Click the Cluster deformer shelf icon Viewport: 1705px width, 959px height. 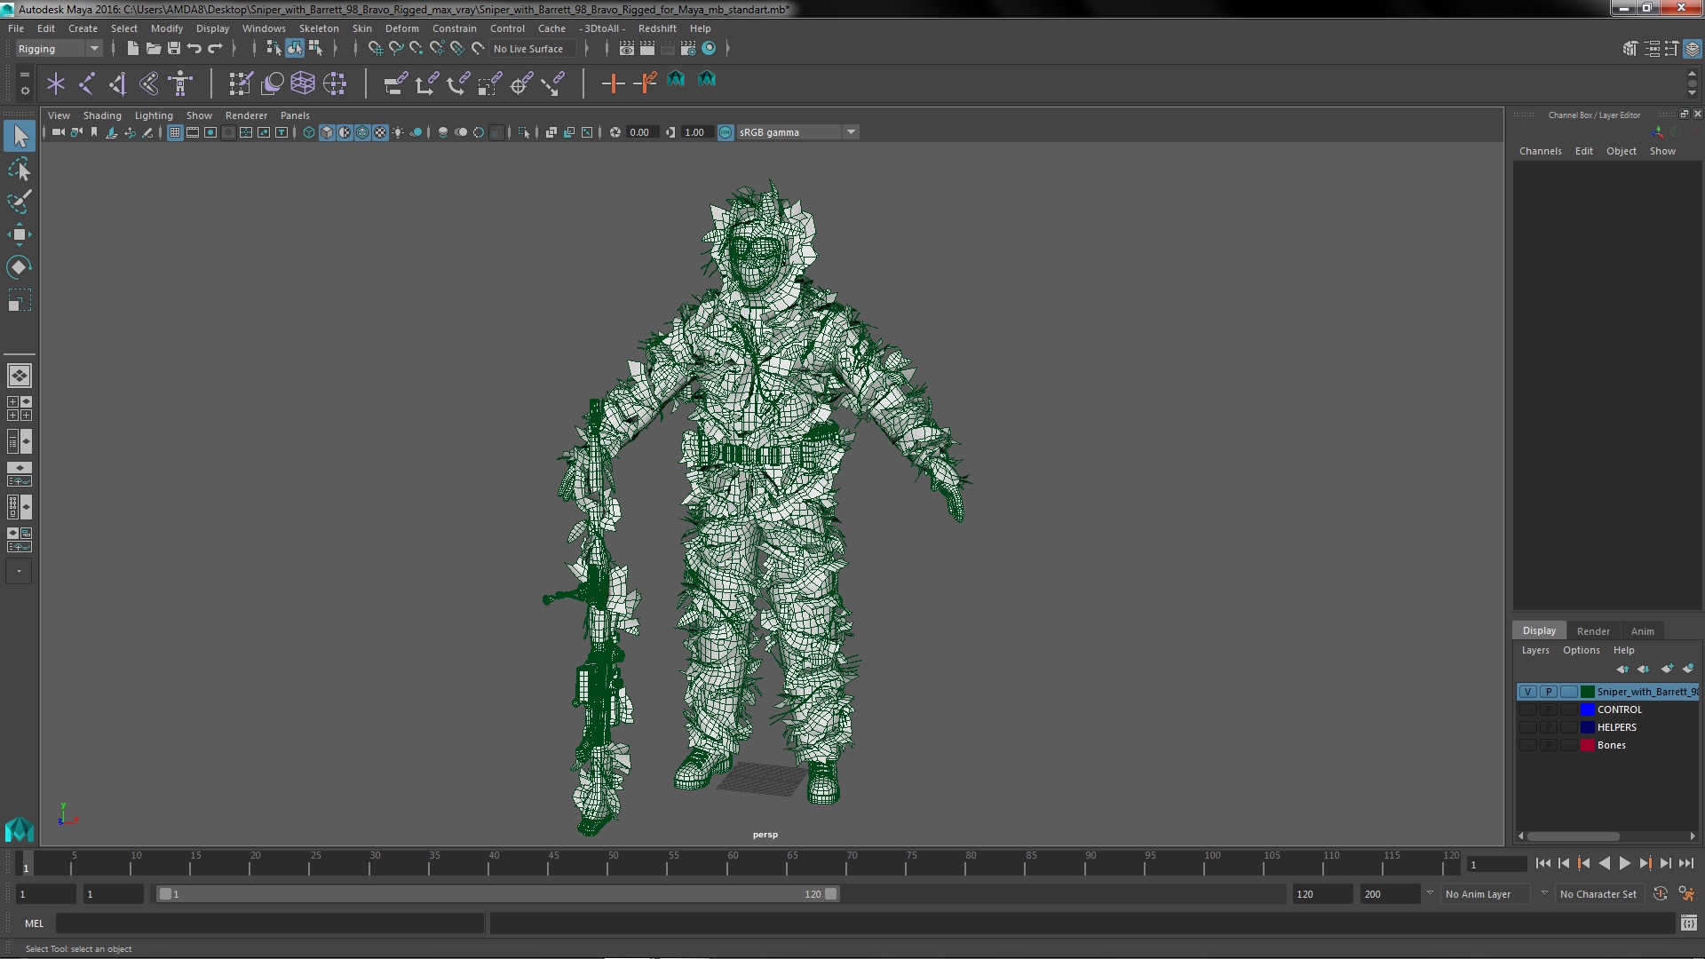(x=335, y=83)
